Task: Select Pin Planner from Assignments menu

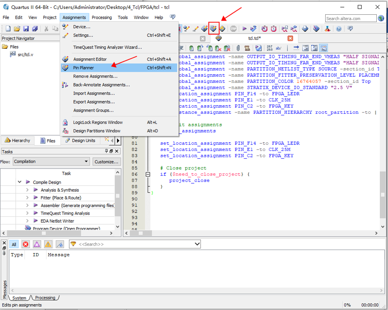Action: (x=83, y=68)
